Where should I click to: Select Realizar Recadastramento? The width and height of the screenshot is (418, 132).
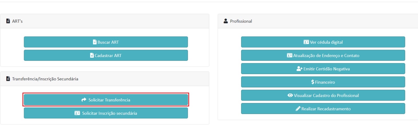point(323,109)
